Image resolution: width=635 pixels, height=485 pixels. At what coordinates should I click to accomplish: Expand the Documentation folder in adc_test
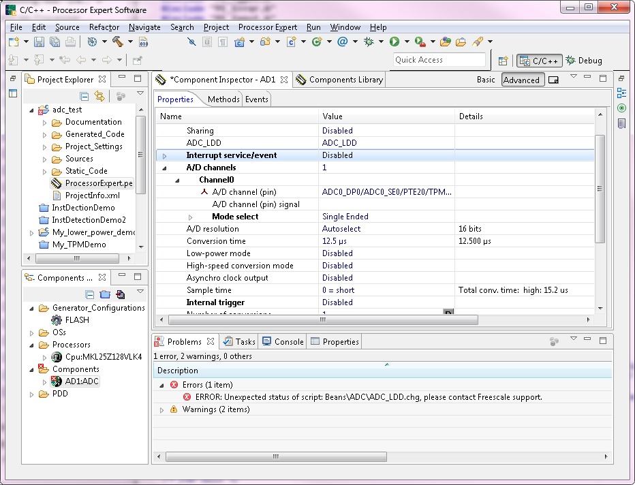[45, 123]
